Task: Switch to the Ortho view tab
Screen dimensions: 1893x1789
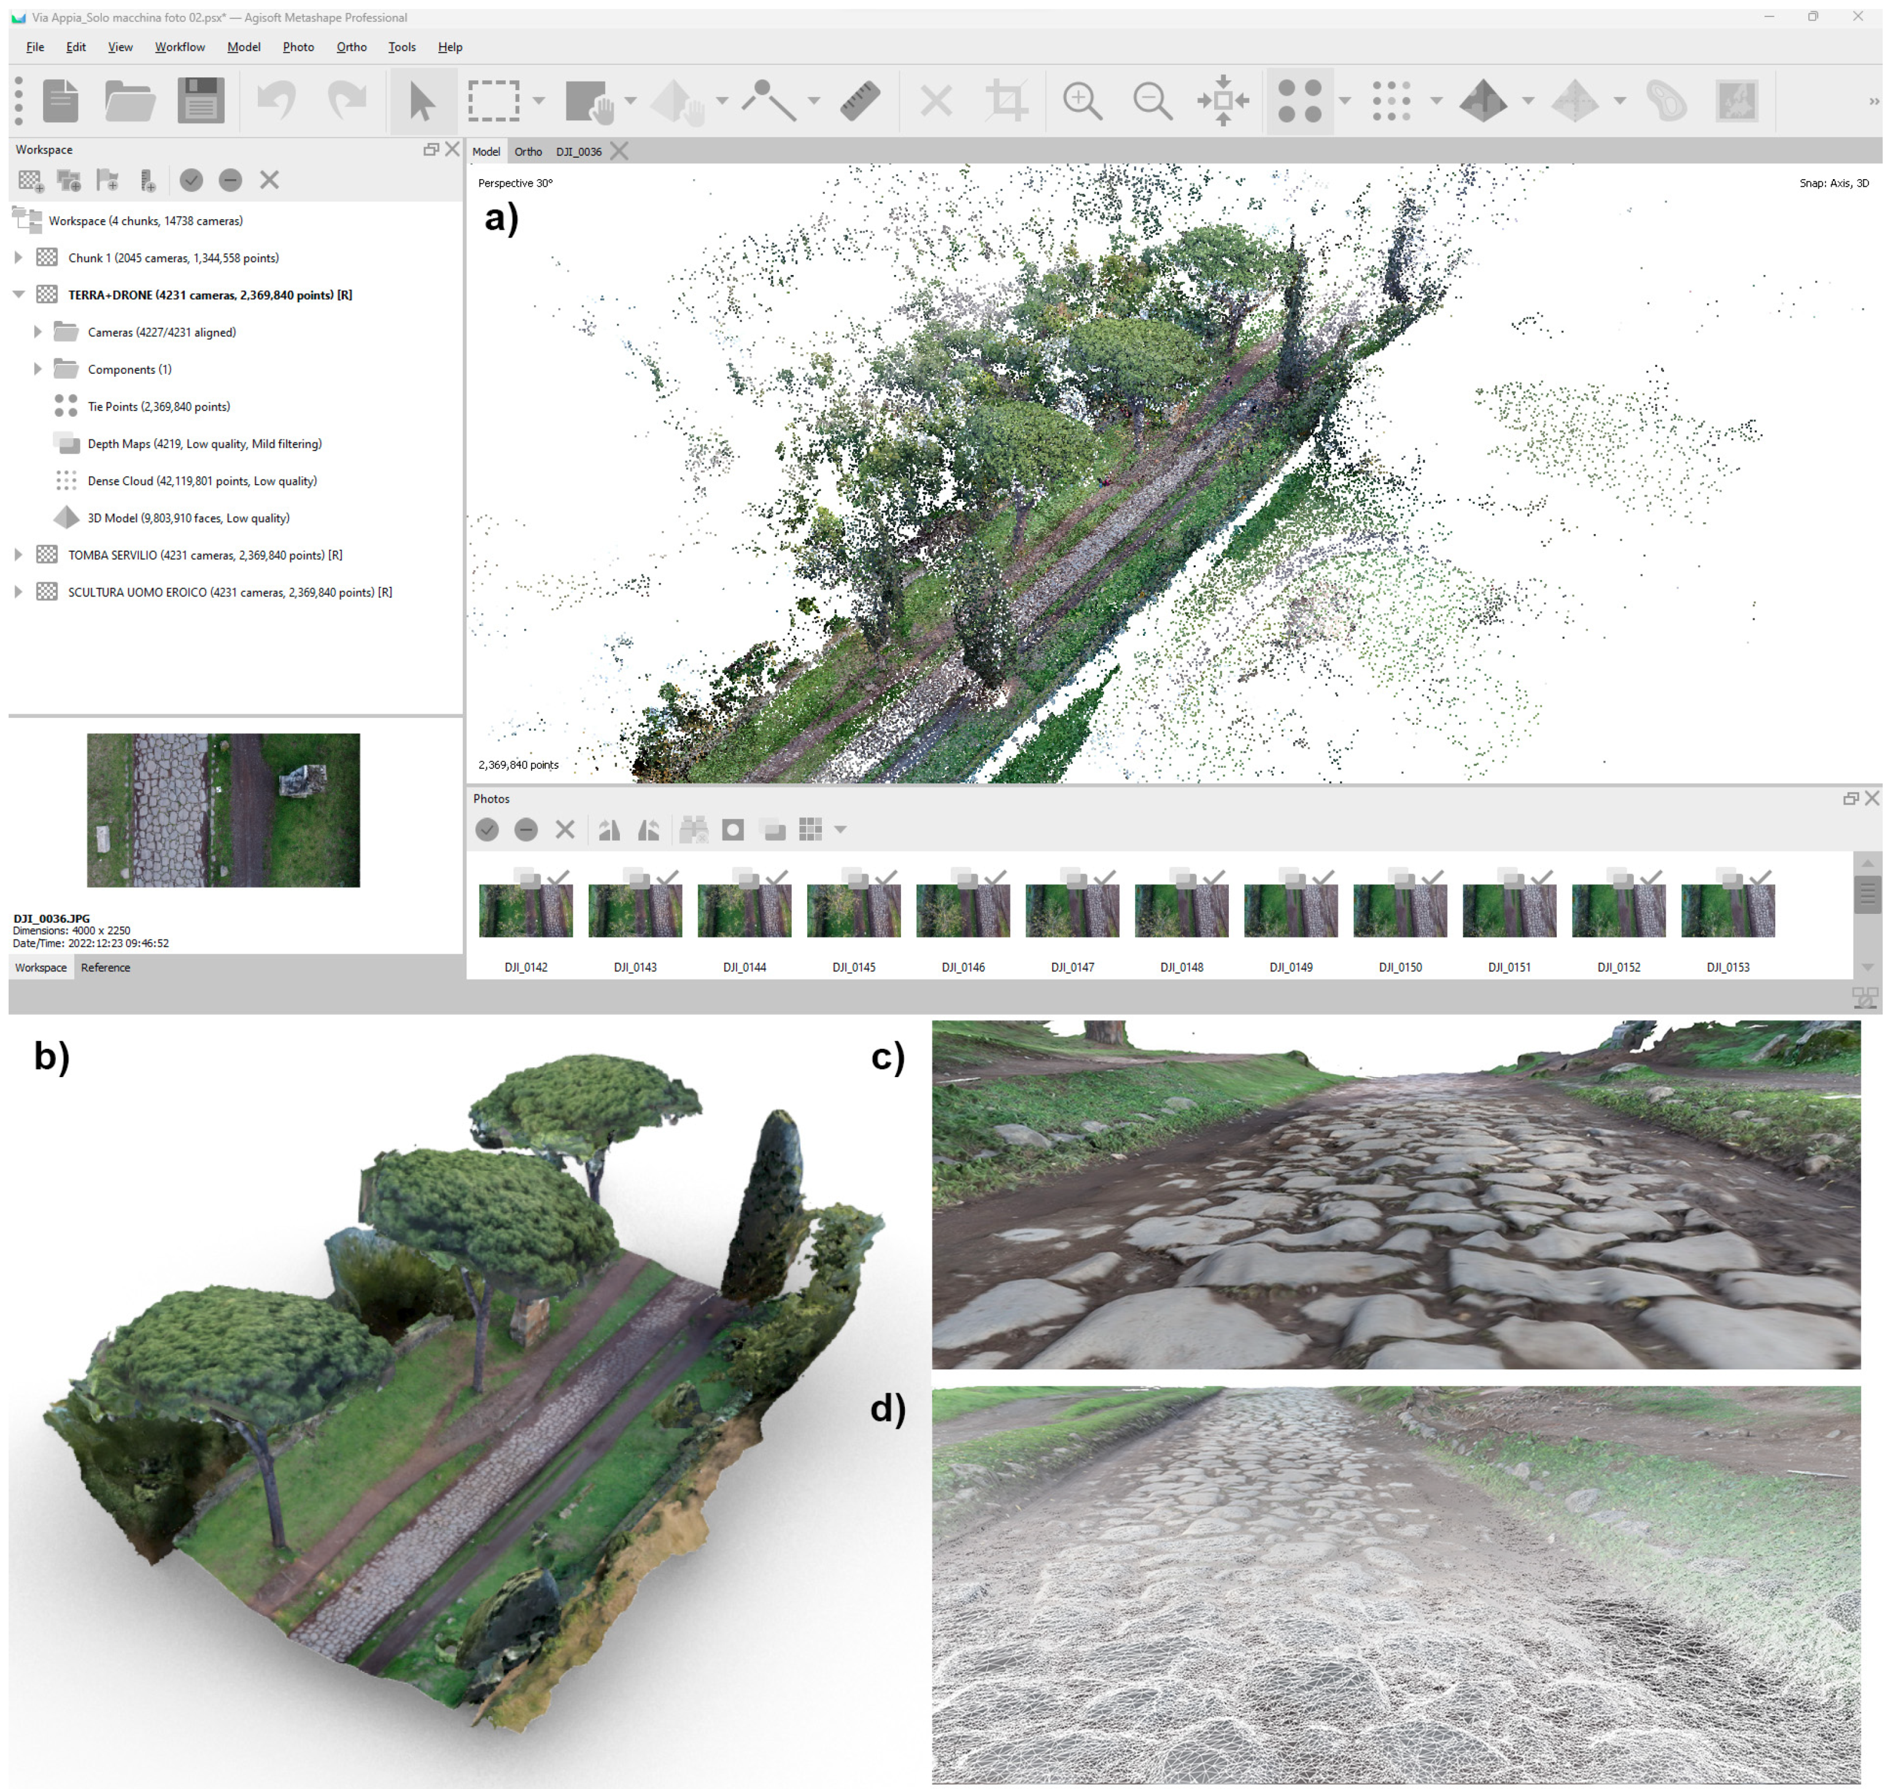Action: pos(527,152)
